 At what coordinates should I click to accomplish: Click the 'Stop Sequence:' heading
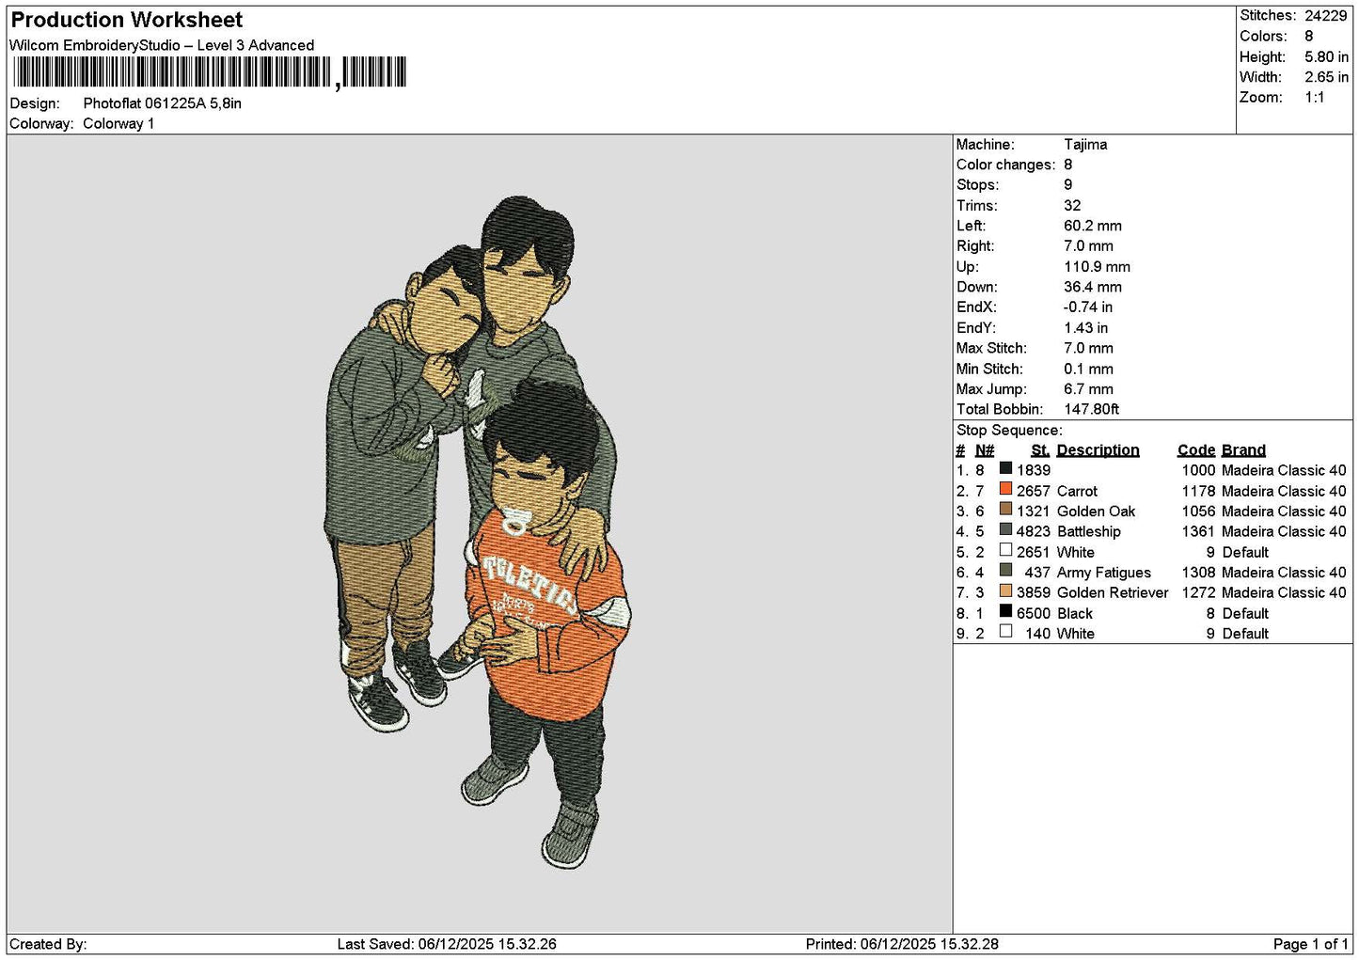1009,431
